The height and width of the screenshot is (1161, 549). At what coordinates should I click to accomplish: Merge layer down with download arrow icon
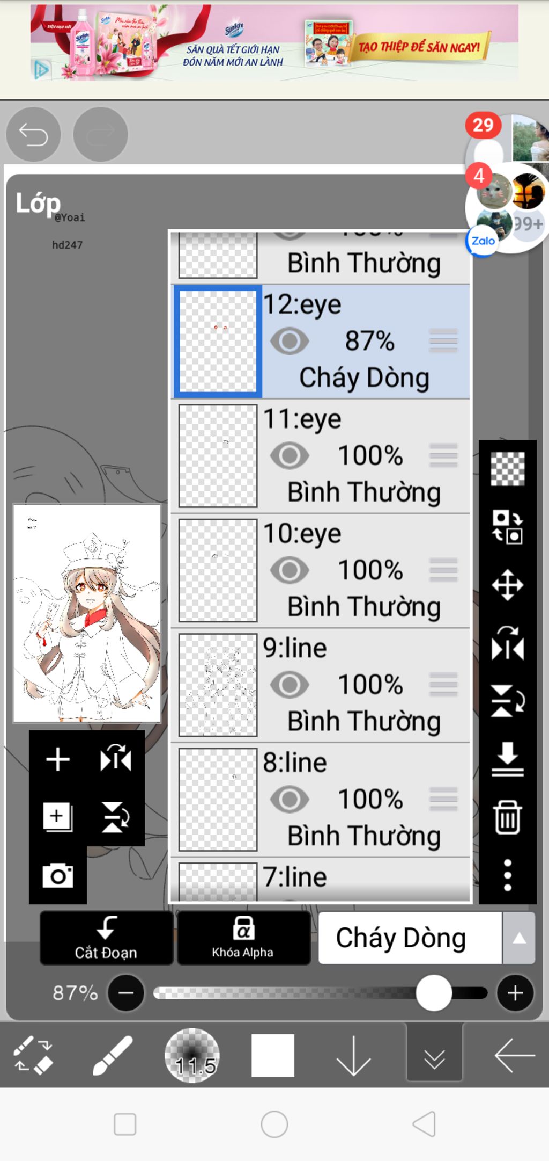(507, 758)
